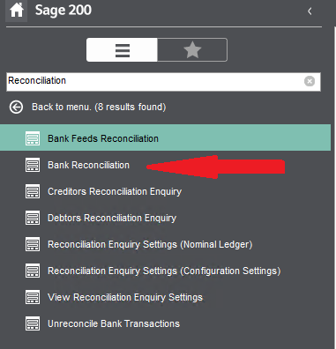Click the Debtors Reconciliation Enquiry icon
Image resolution: width=336 pixels, height=349 pixels.
(33, 218)
